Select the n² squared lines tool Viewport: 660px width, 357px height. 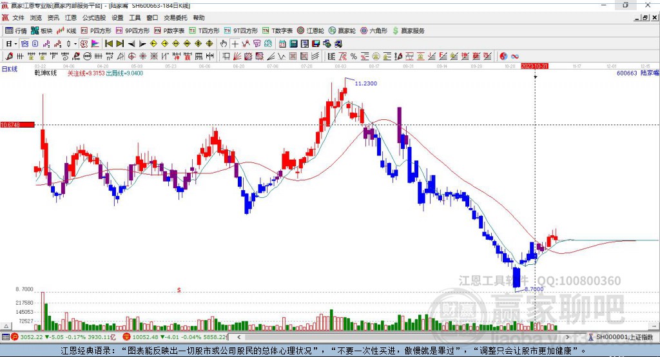point(110,57)
